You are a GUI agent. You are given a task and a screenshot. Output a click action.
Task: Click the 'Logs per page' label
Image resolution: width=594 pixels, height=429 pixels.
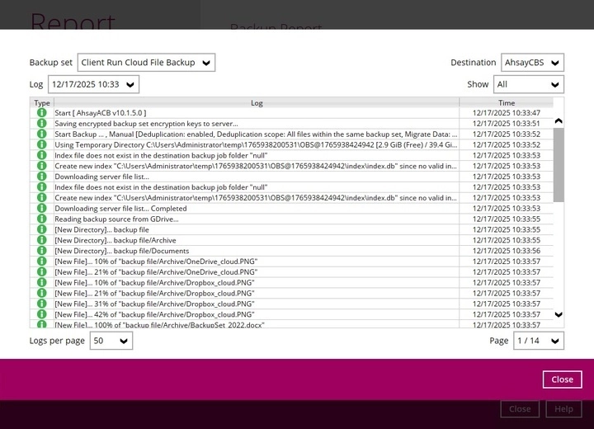(x=57, y=341)
